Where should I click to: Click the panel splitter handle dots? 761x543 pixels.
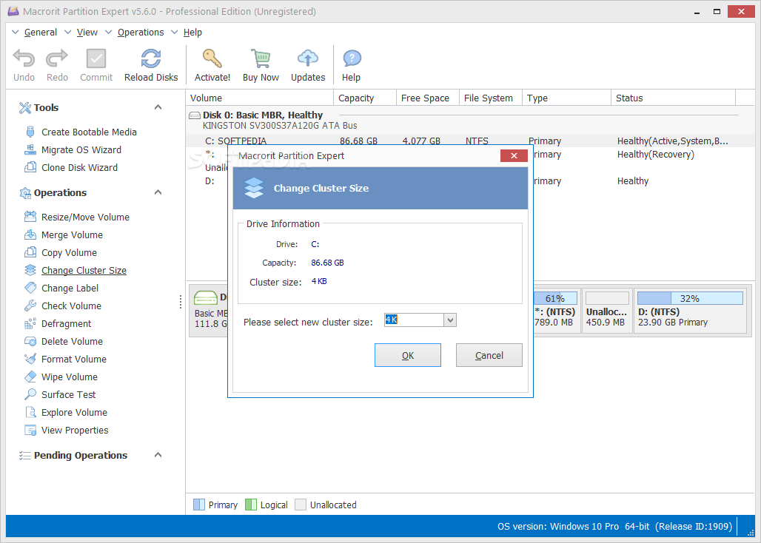181,302
